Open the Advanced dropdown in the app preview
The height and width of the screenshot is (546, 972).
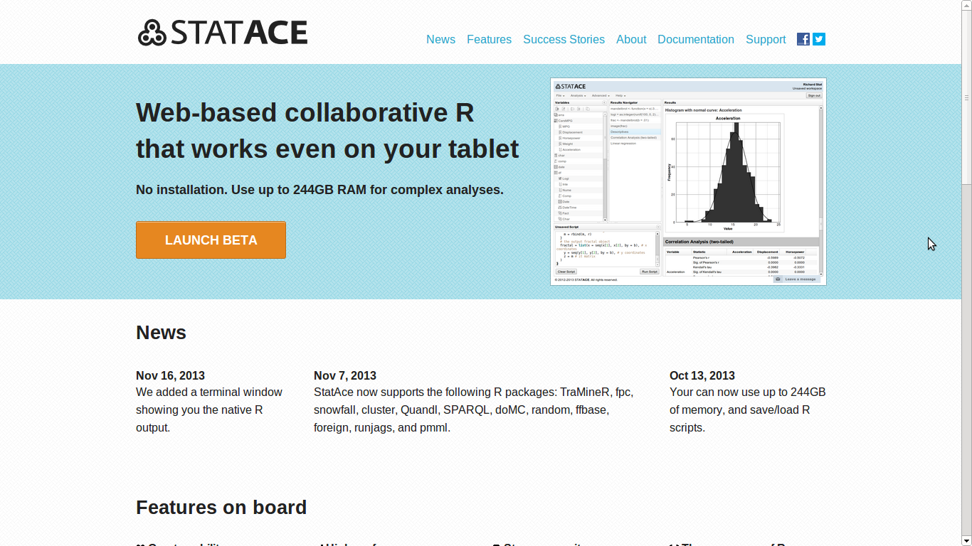pyautogui.click(x=600, y=95)
